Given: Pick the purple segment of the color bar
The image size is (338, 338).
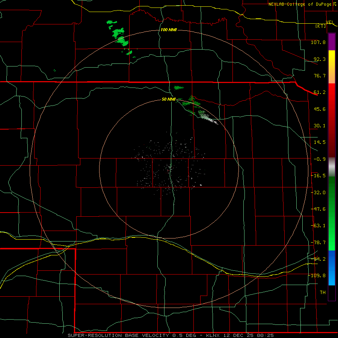Looking at the screenshot, I should point(332,42).
